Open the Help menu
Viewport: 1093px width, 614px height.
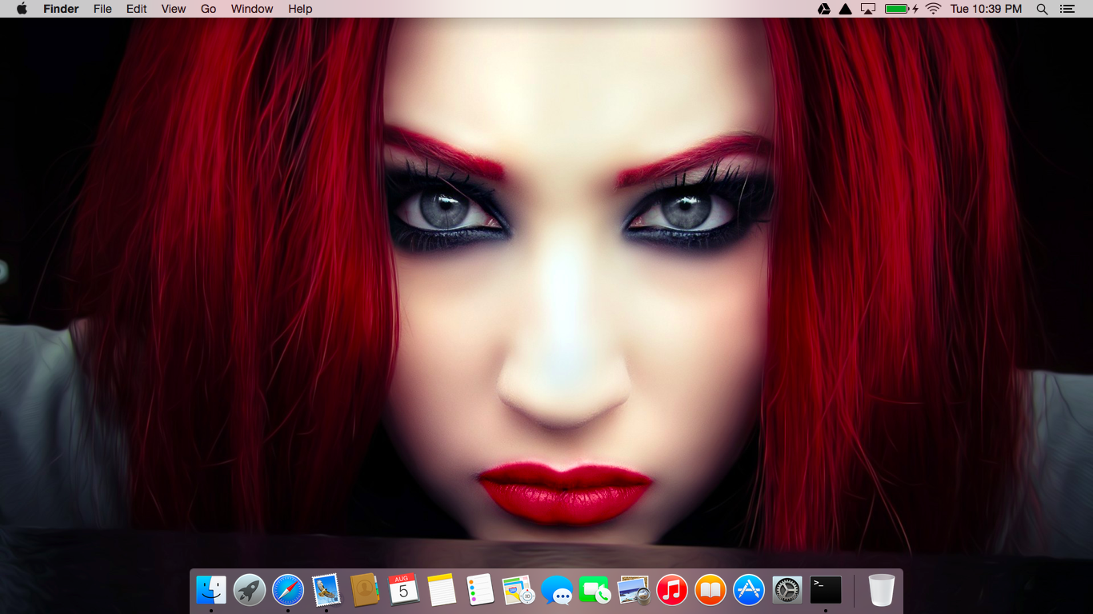tap(300, 9)
